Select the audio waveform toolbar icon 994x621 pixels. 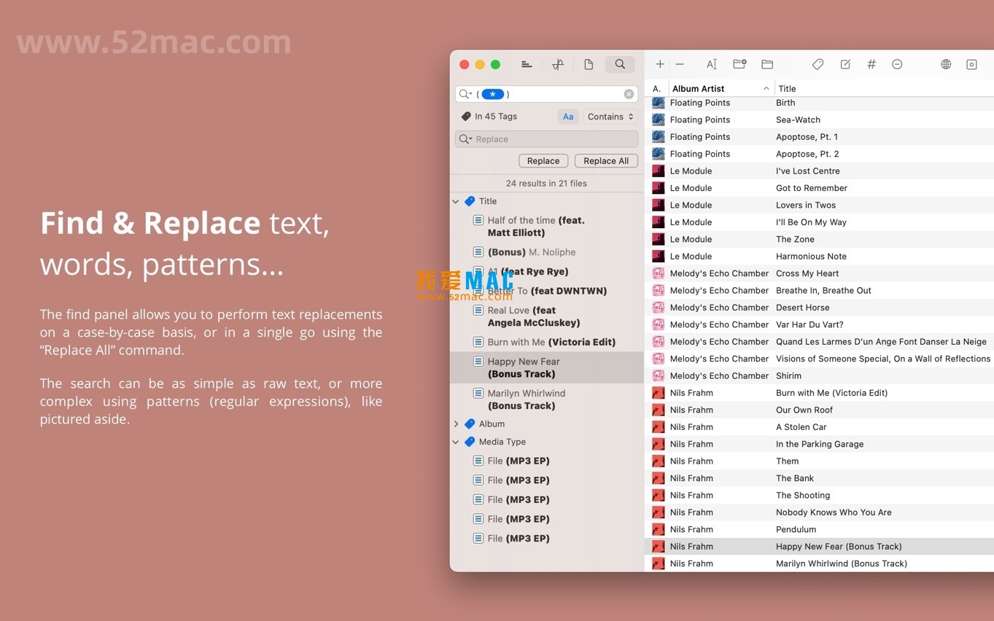(x=557, y=64)
